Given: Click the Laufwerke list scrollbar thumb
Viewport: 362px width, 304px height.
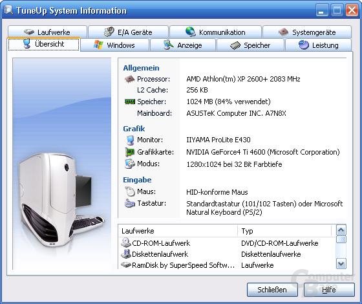Looking at the screenshot, I should [341, 239].
